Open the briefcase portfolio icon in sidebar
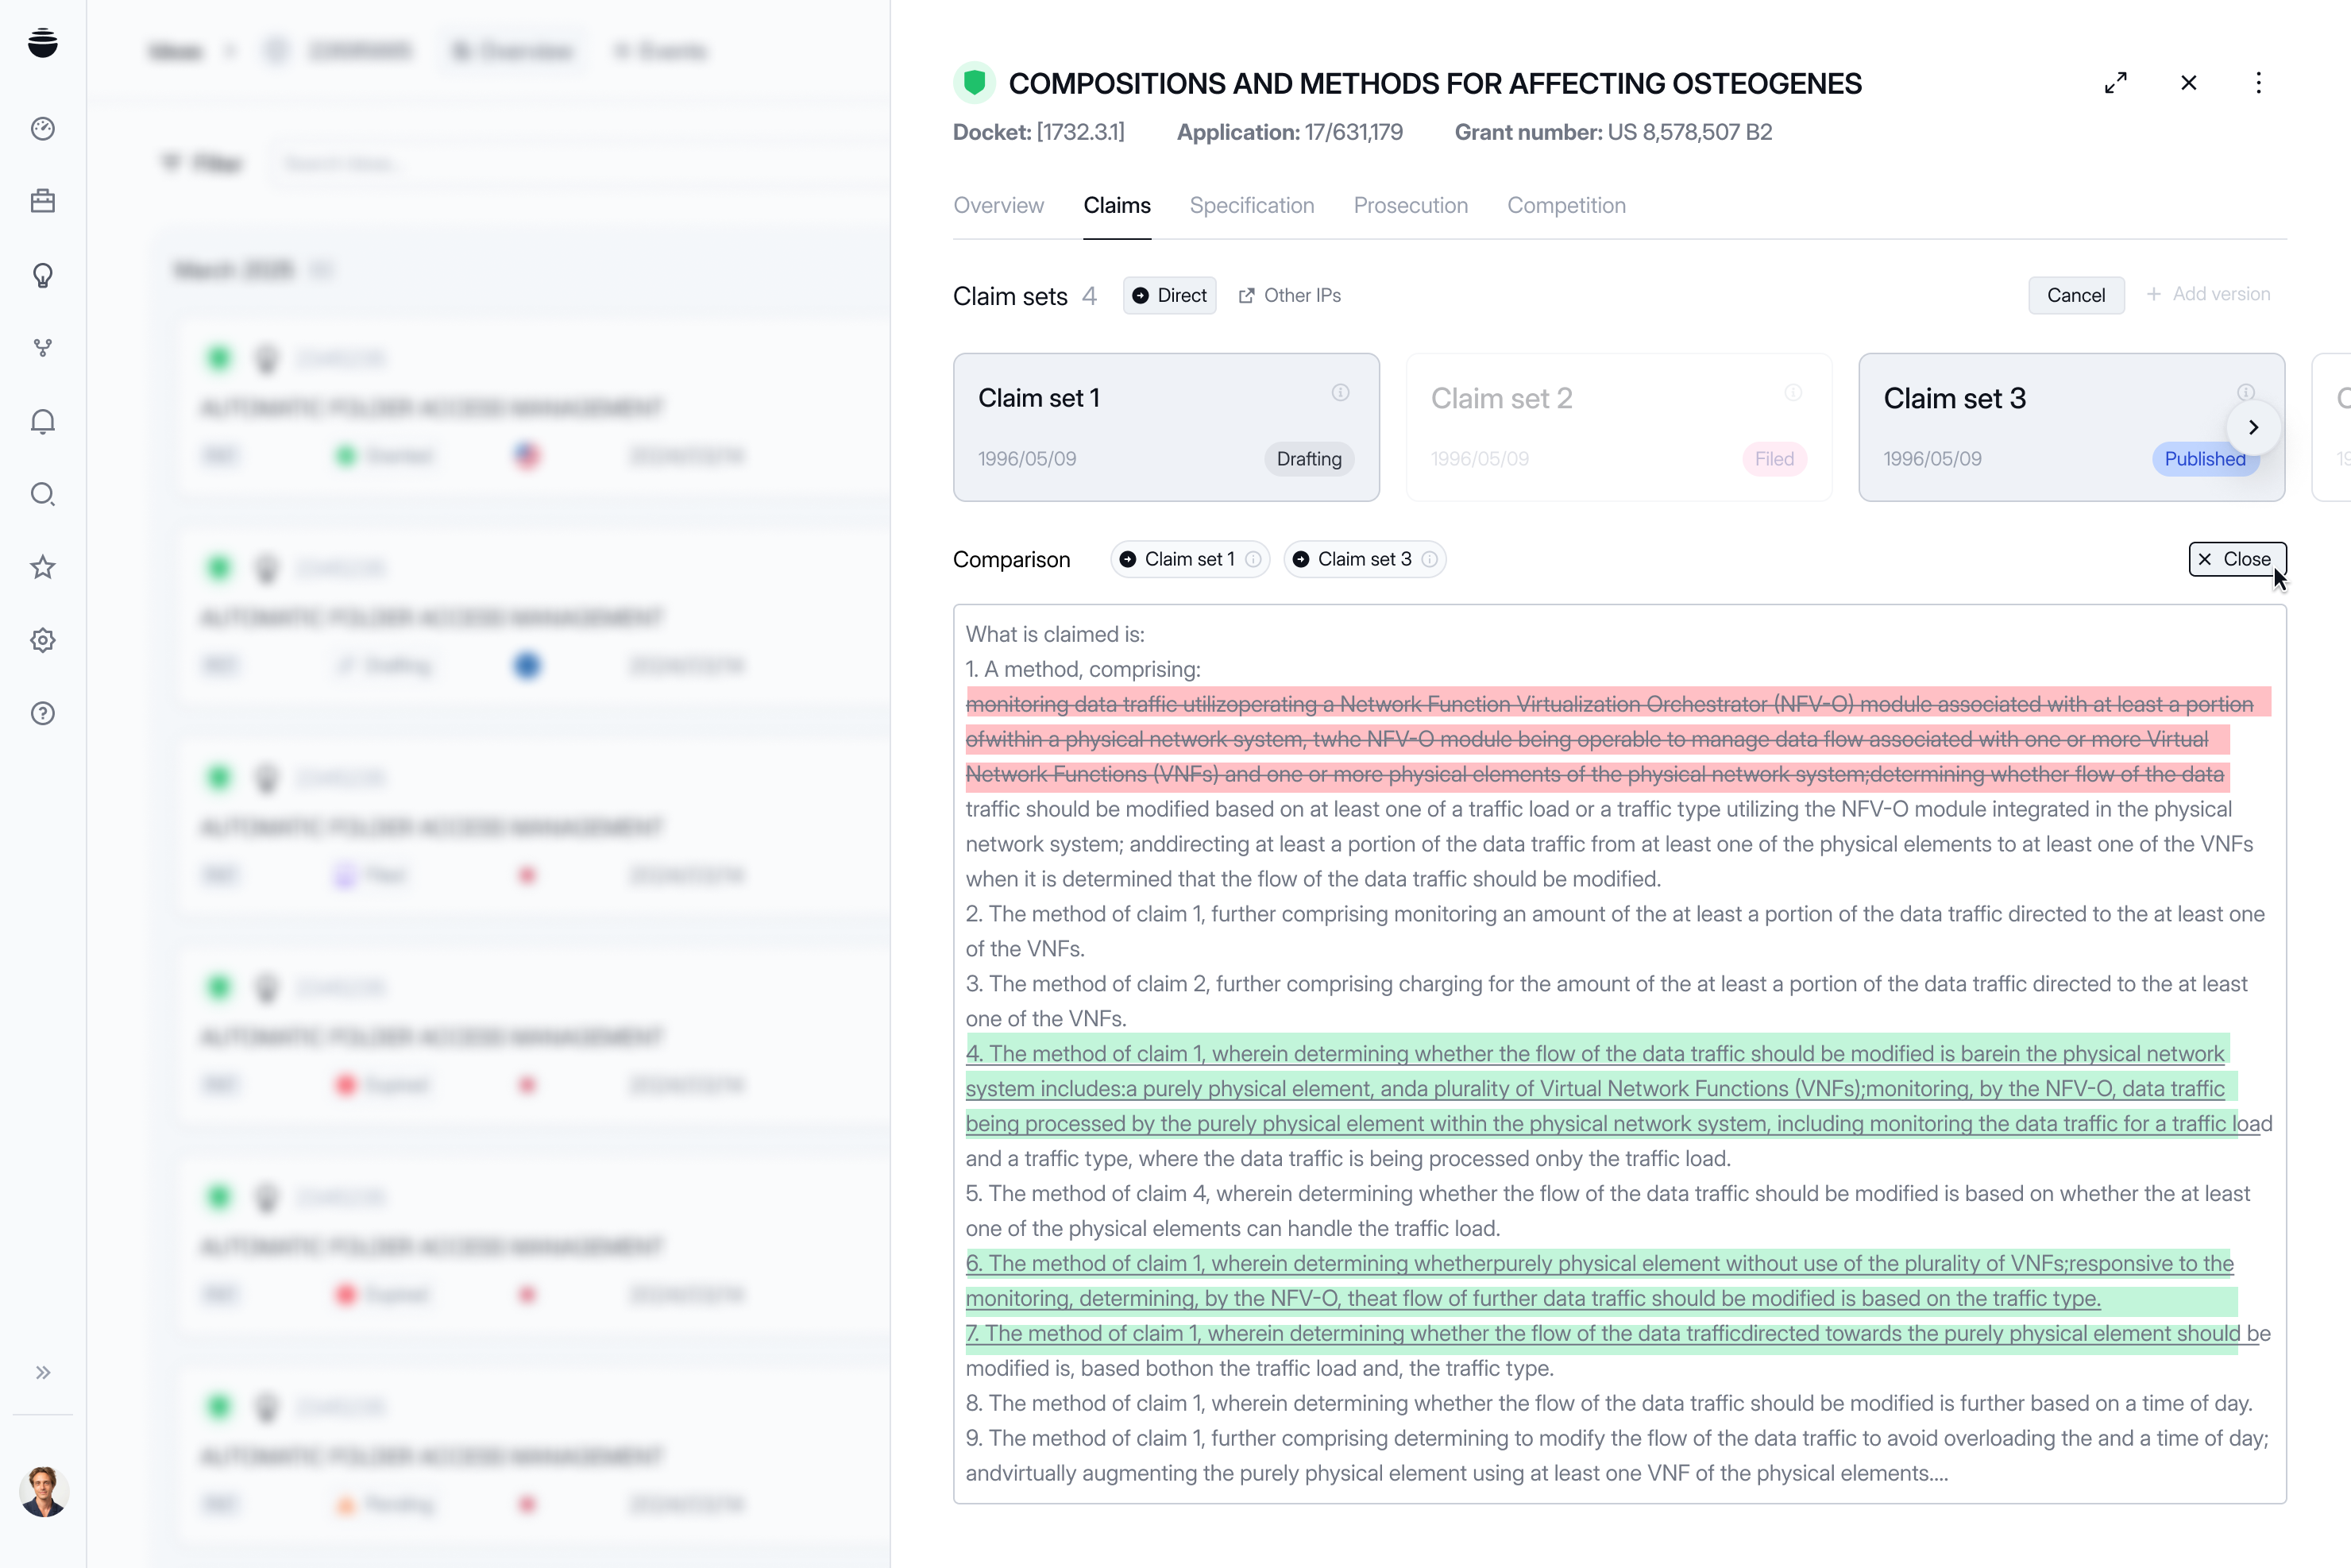Viewport: 2351px width, 1568px height. 42,201
